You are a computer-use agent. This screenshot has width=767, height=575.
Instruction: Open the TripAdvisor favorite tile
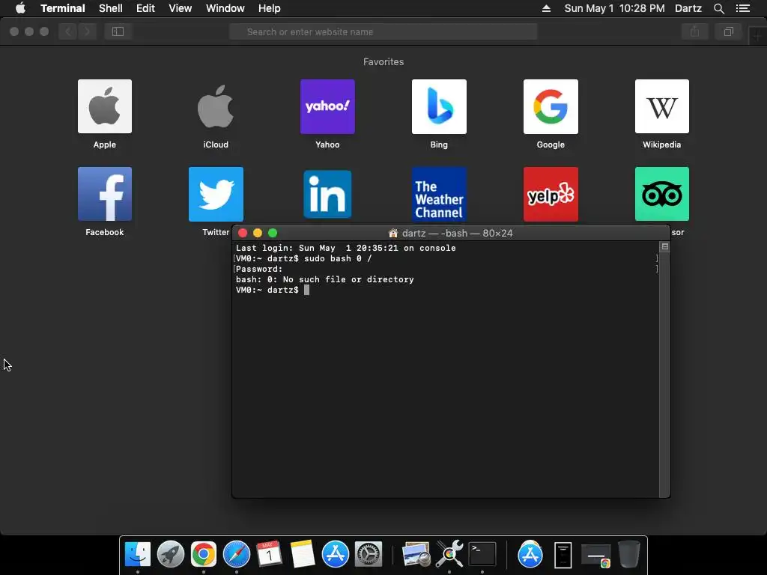click(x=662, y=194)
